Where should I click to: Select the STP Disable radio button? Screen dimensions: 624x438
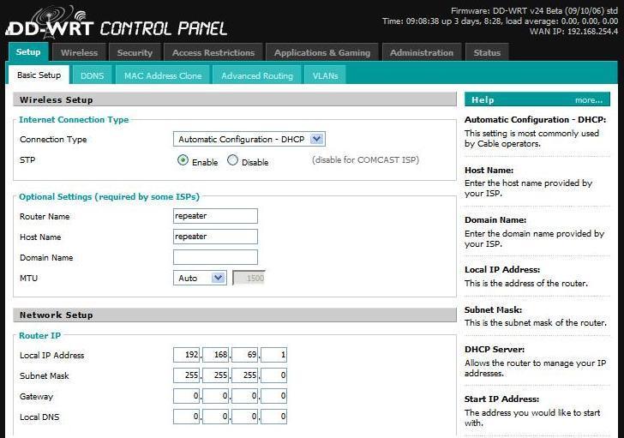(233, 160)
